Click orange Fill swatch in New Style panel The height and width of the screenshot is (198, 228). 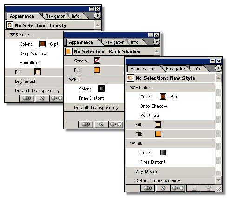[x=158, y=134]
